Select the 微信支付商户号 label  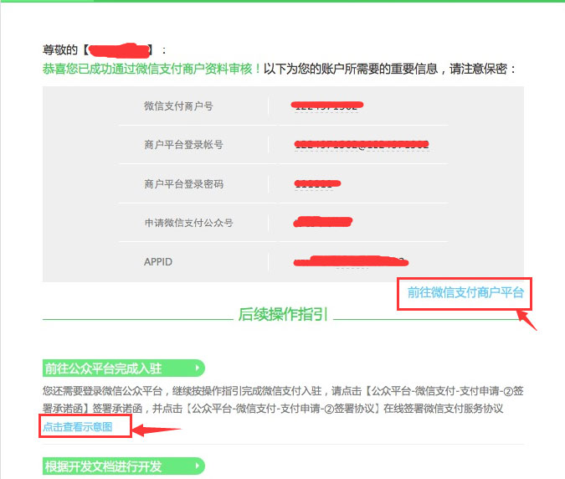pos(178,106)
